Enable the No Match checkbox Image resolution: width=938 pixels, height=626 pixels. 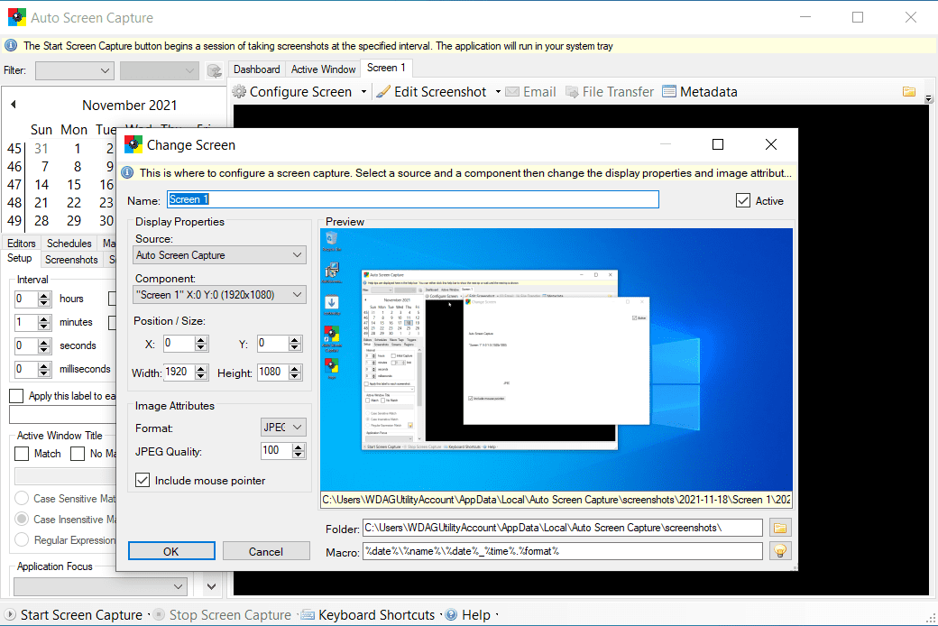pos(78,454)
